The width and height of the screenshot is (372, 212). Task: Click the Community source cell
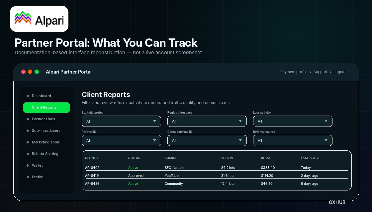tap(174, 184)
